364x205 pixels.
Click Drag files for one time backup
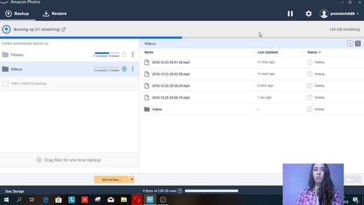[69, 160]
